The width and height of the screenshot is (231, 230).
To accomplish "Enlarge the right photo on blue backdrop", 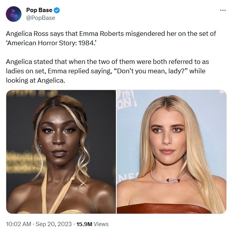I will point(172,152).
